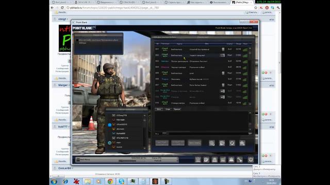Click the player list scrollbar down arrow
Image resolution: width=330 pixels, height=185 pixels.
pyautogui.click(x=144, y=148)
